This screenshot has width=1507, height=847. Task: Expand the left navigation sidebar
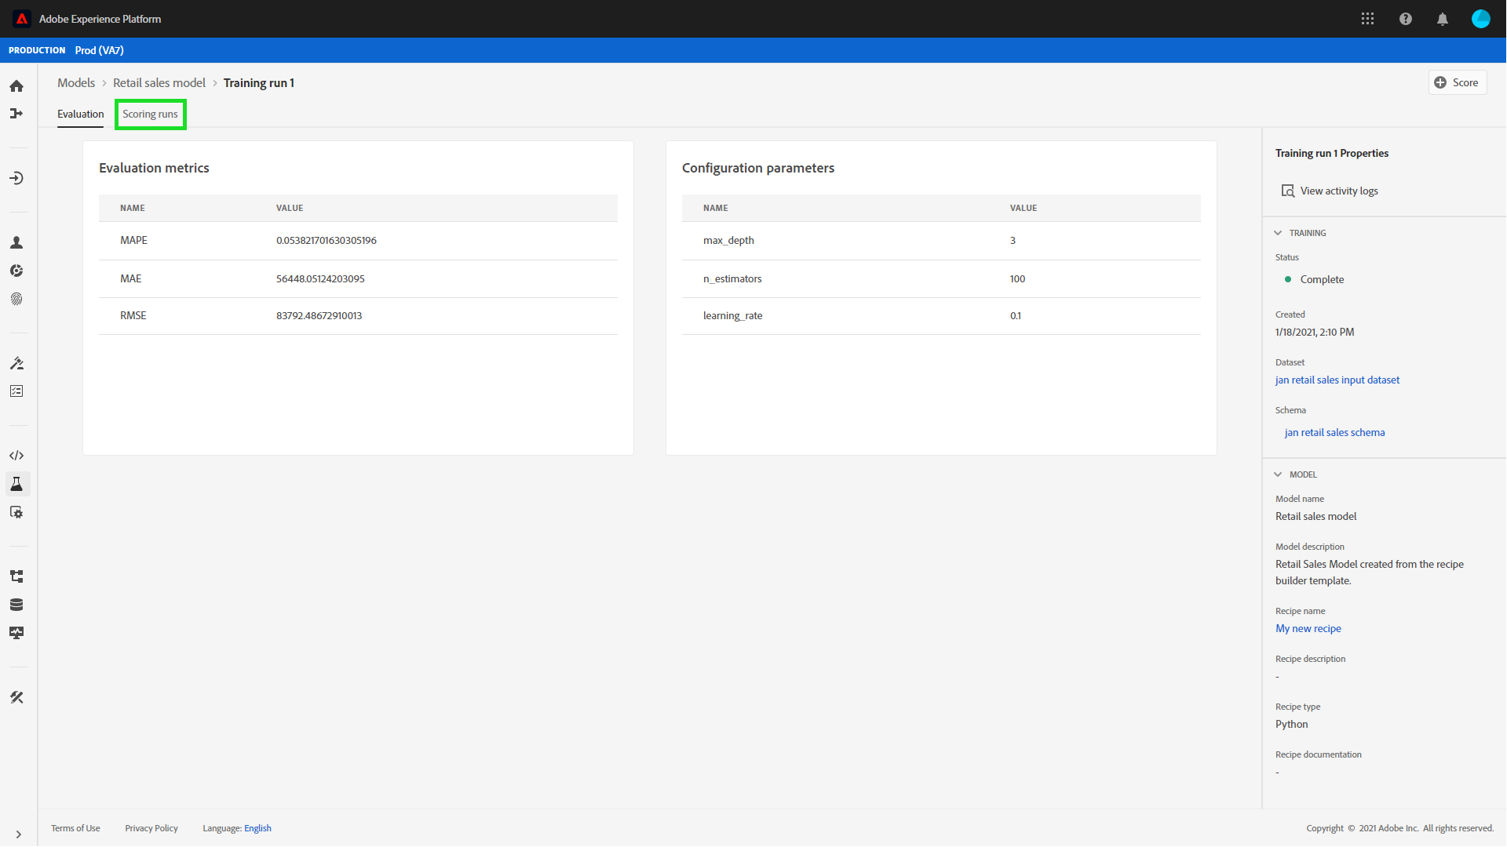[18, 834]
